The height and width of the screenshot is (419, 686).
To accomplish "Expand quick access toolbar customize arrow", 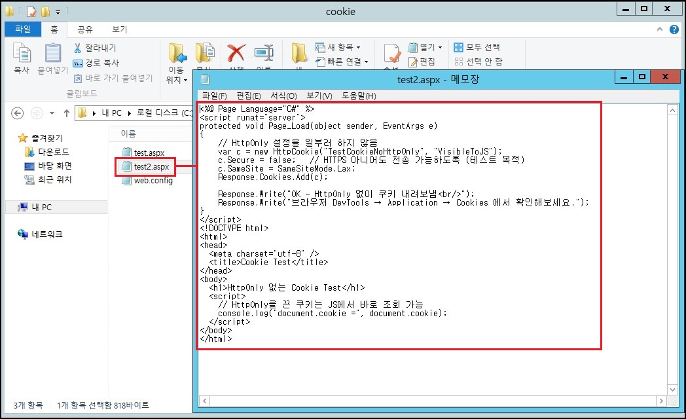I will click(58, 12).
